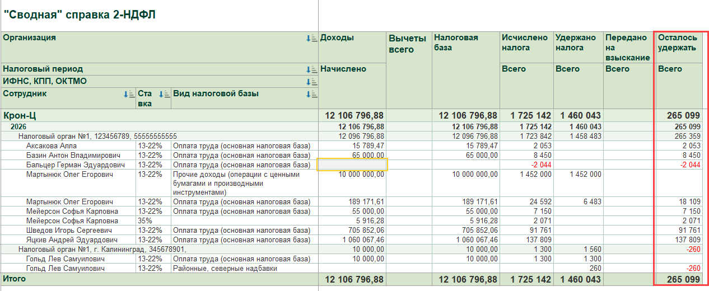The image size is (709, 291).
Task: Click Гольд Лев Самуилович Оплата труда row
Action: pos(65,259)
